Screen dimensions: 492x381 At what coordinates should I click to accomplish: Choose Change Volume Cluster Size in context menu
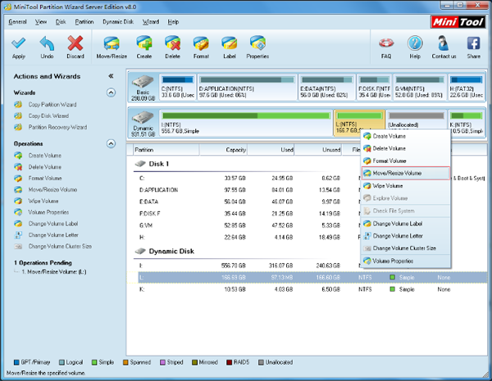406,248
